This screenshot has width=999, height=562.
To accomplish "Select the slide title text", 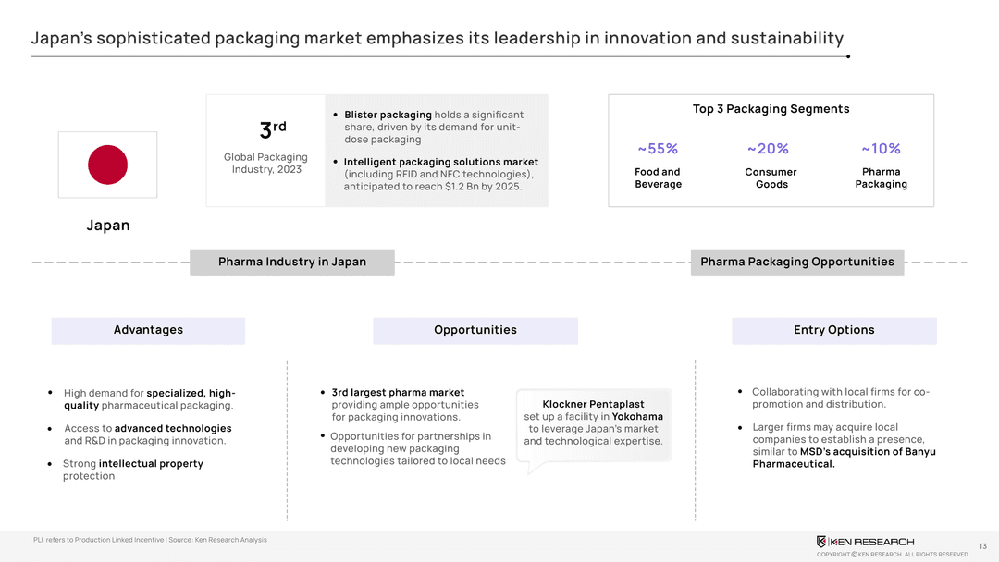I will (x=437, y=39).
